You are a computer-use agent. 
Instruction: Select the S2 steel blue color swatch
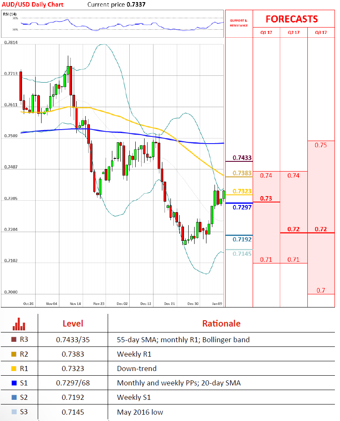point(14,397)
